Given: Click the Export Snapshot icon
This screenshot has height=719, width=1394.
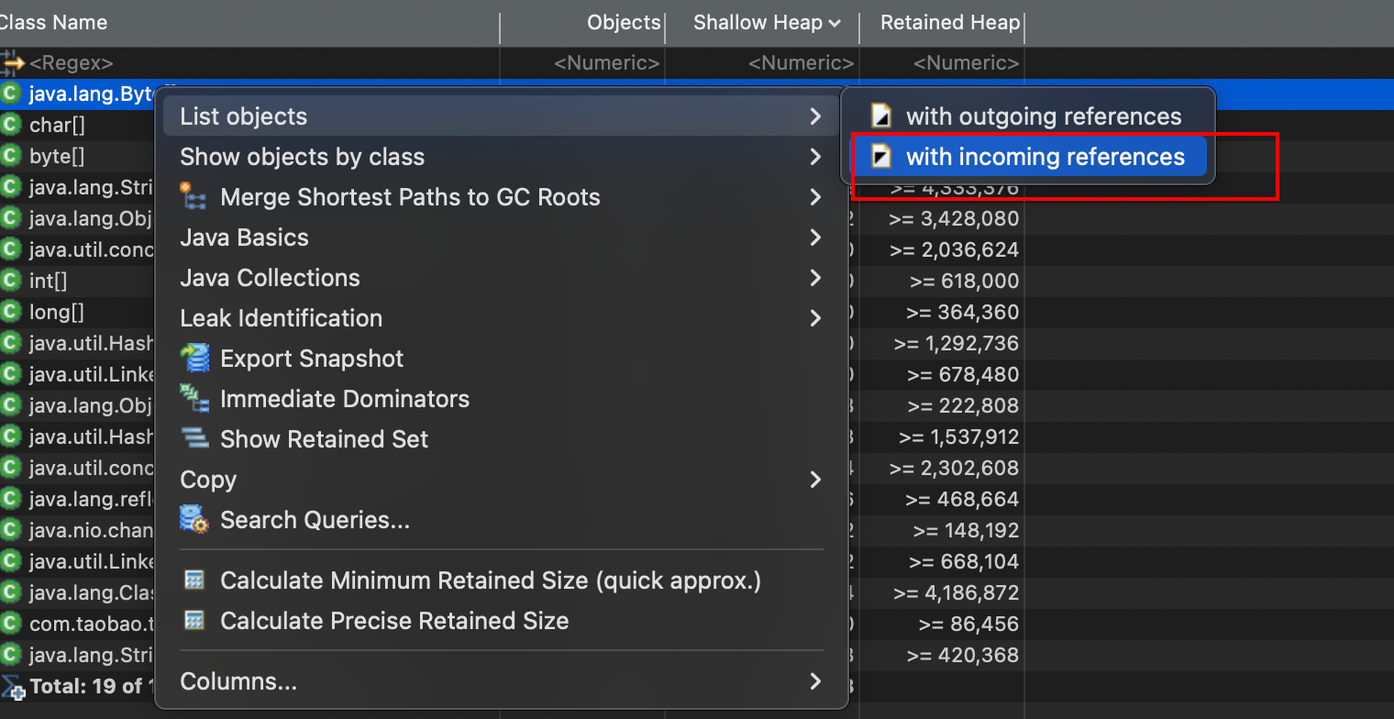Looking at the screenshot, I should point(194,359).
